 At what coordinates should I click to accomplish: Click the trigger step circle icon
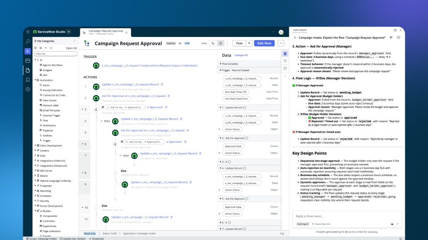pos(96,65)
